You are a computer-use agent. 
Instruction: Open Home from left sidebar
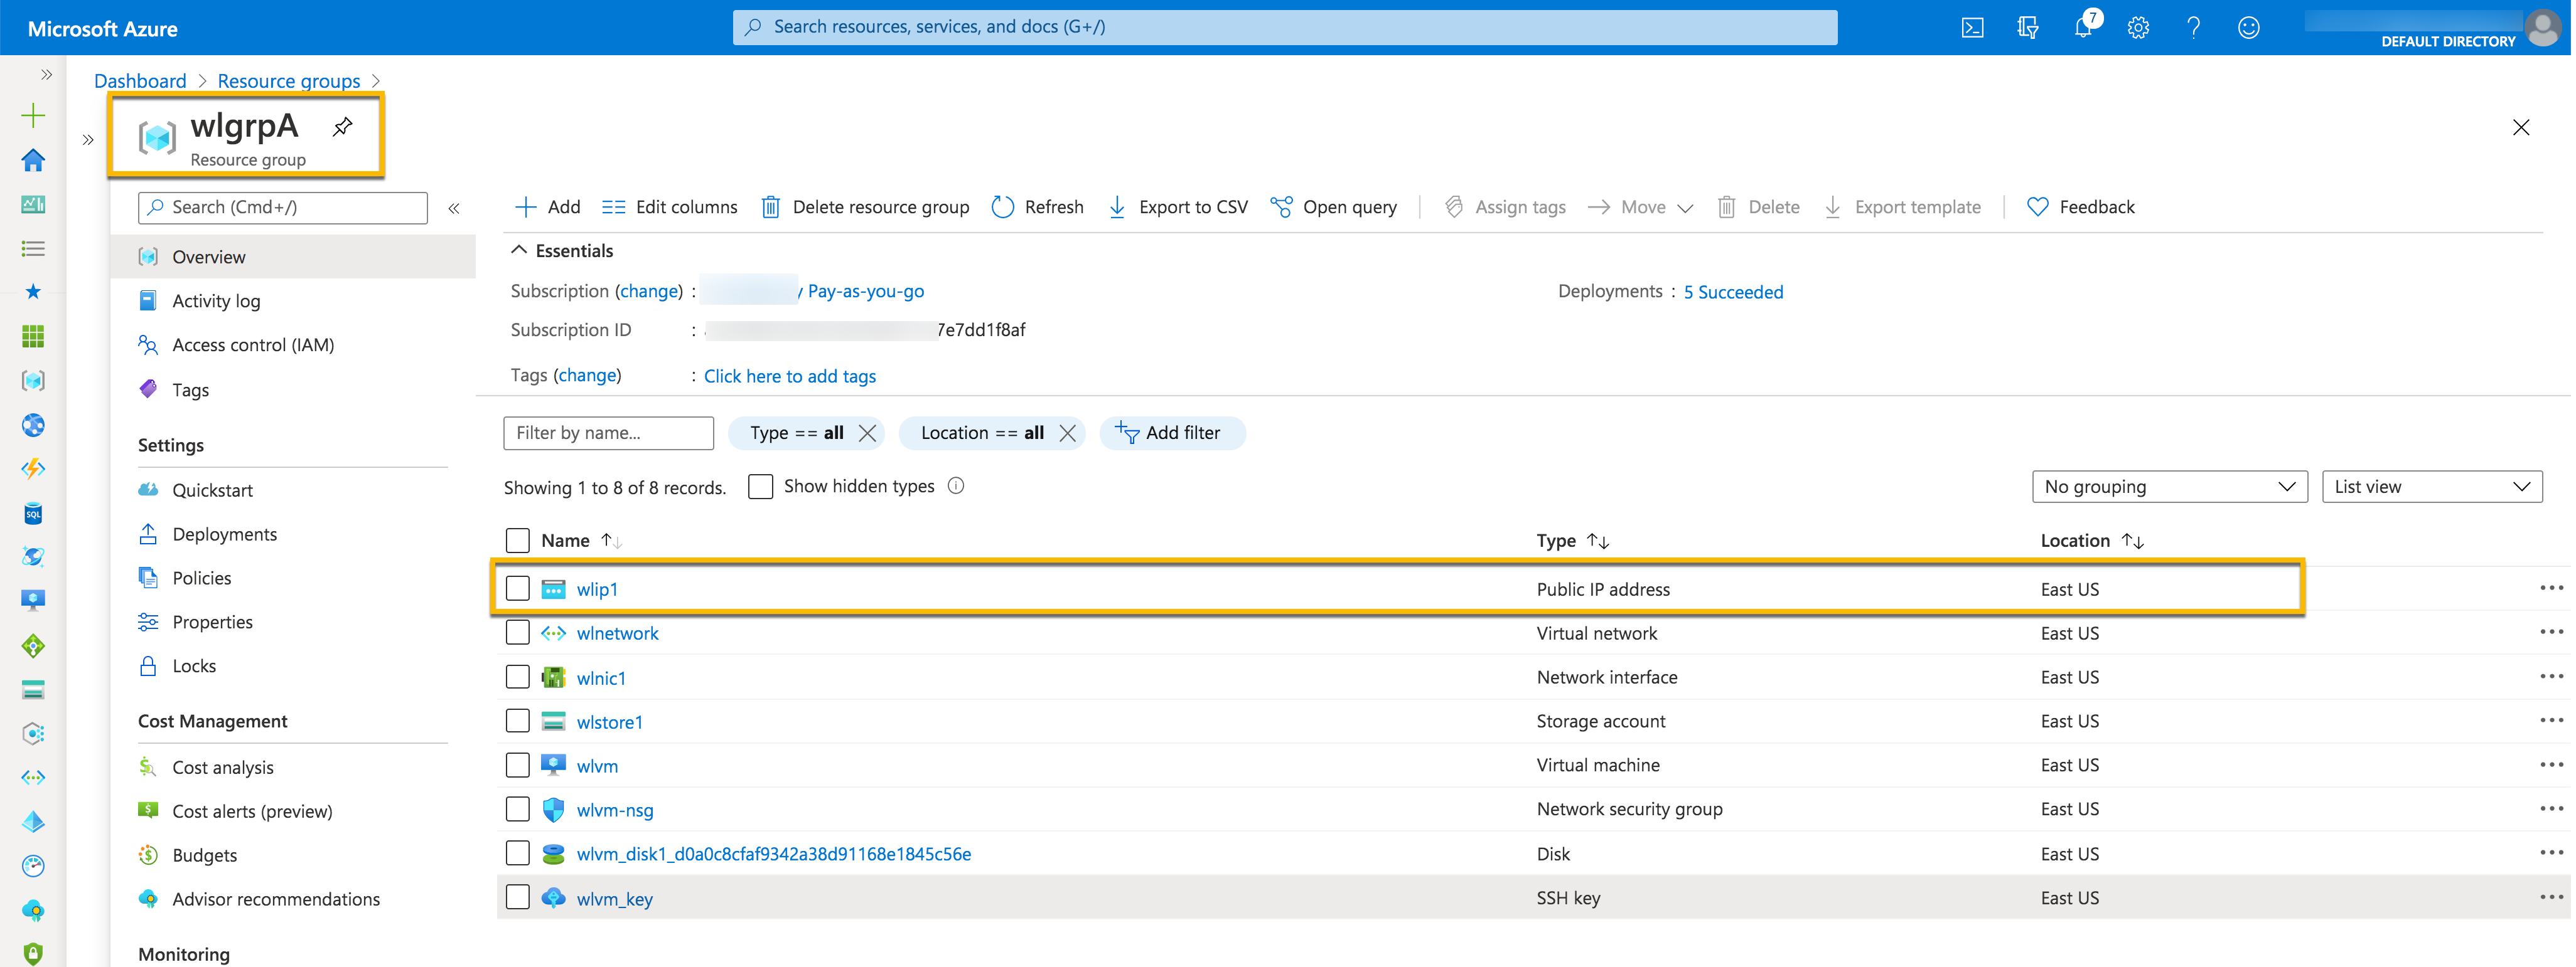click(33, 160)
